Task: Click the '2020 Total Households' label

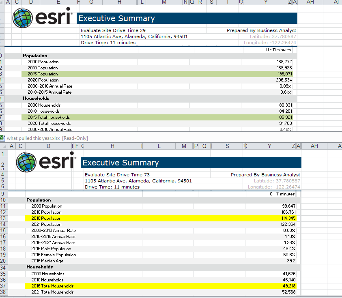Action: coord(49,123)
